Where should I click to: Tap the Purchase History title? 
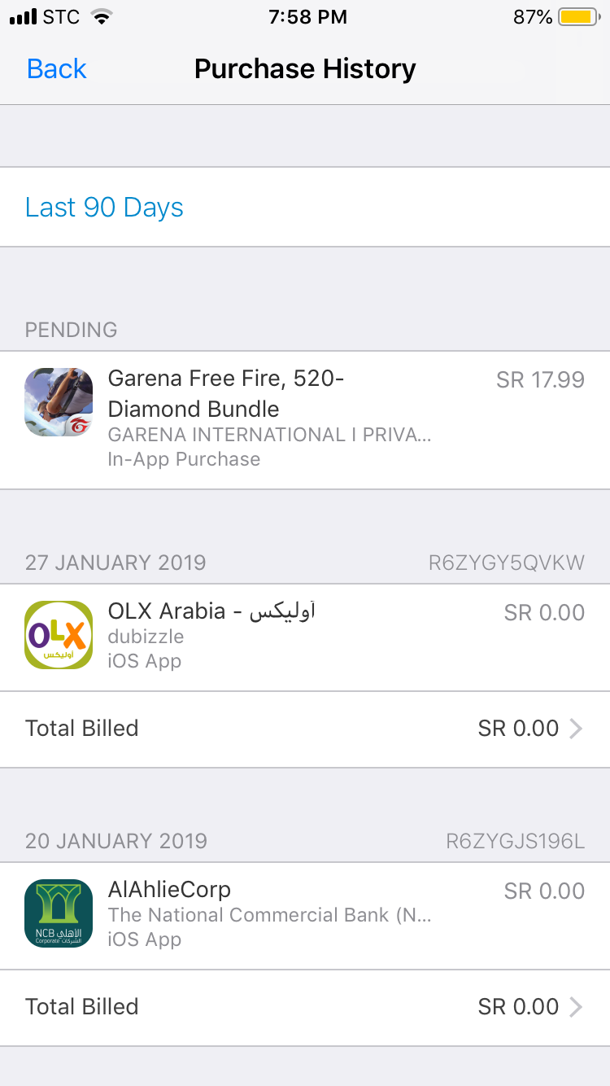tap(305, 69)
